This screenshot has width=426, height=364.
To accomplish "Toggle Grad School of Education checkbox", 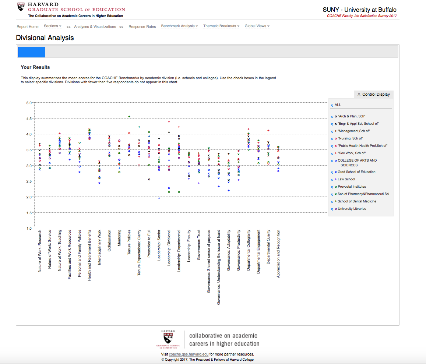I will [332, 172].
